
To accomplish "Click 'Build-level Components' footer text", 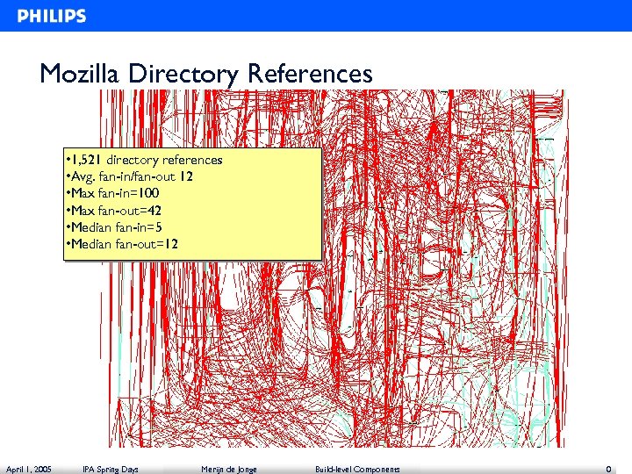I will tap(357, 469).
